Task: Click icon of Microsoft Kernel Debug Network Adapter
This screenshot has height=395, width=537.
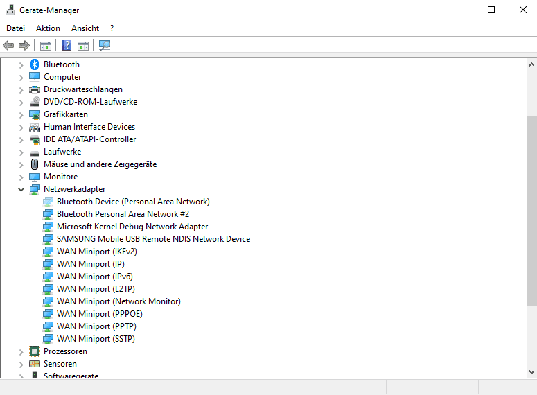Action: point(48,227)
